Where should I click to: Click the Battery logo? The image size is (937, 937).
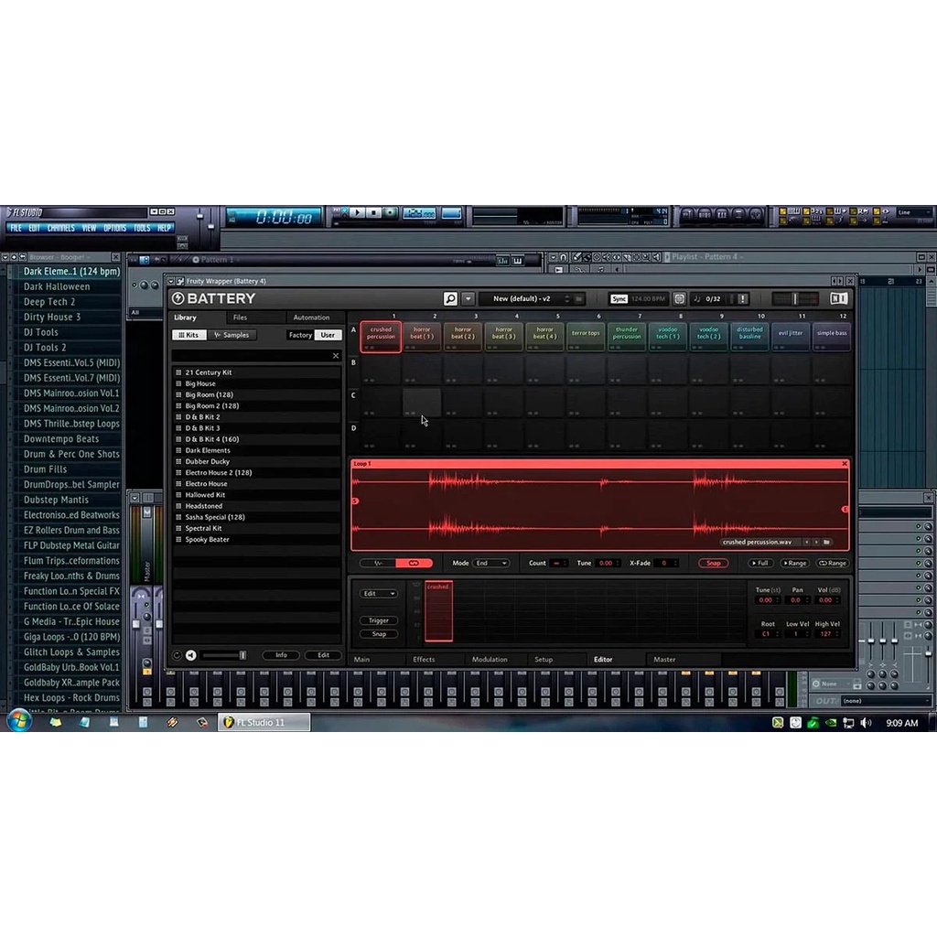coord(213,298)
